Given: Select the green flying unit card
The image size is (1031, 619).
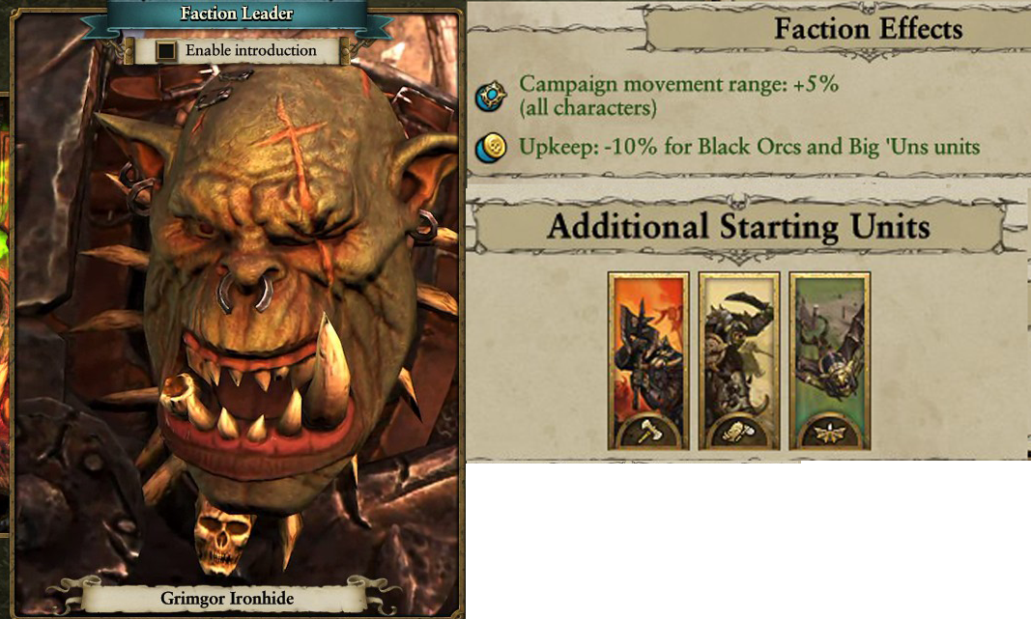Looking at the screenshot, I should point(830,361).
